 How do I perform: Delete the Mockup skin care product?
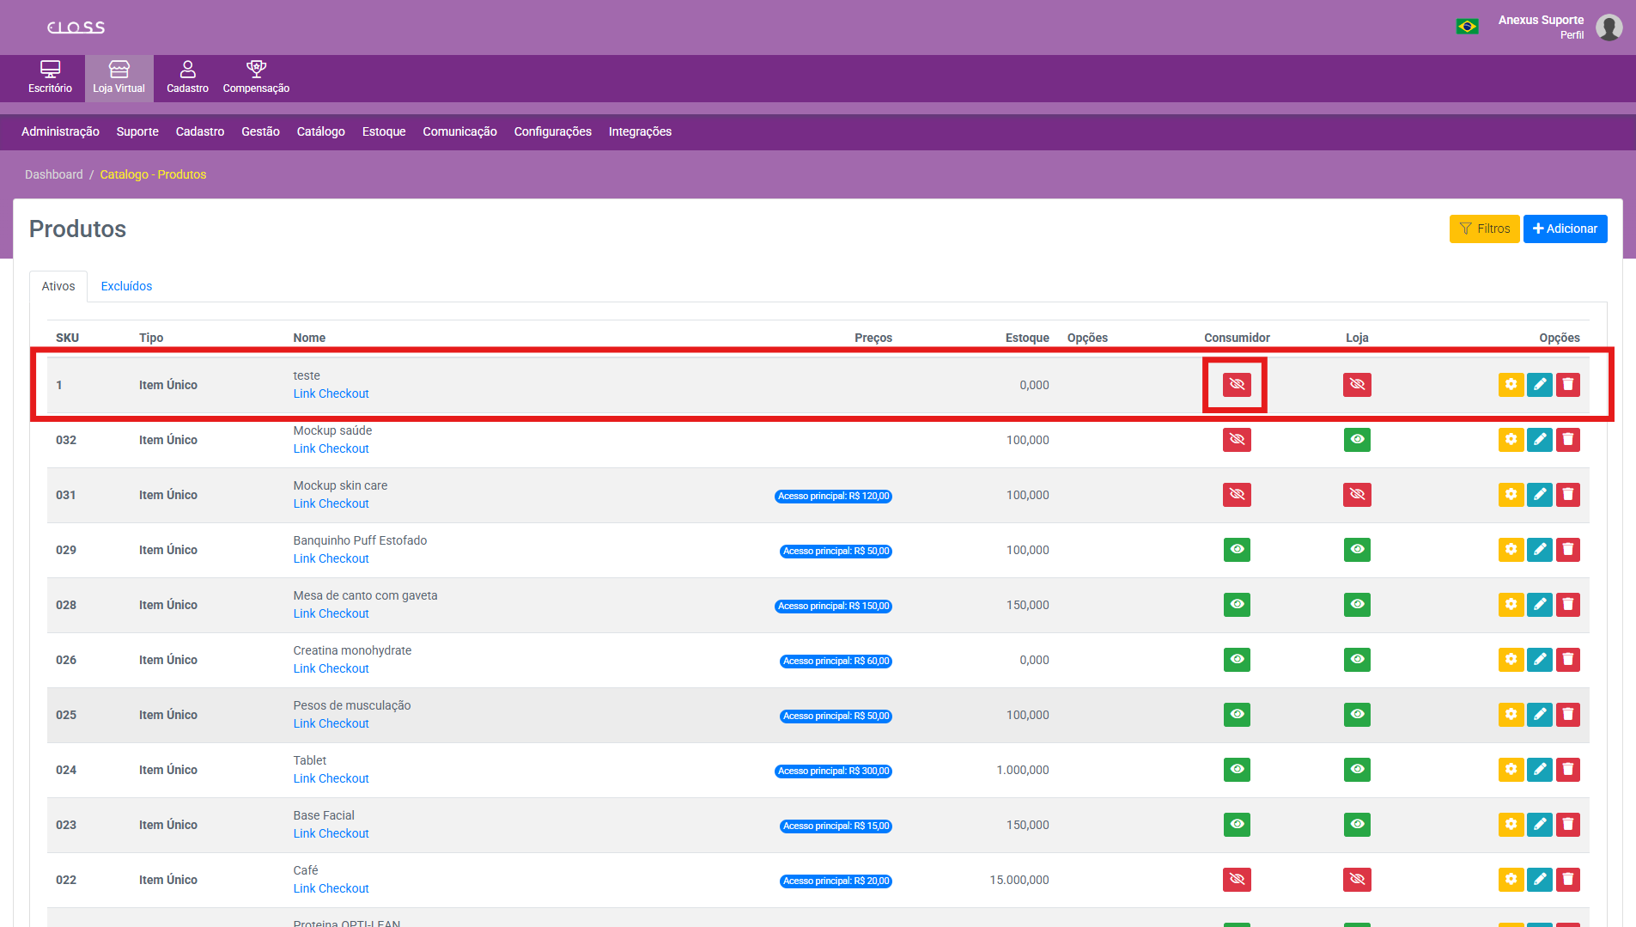[1567, 495]
